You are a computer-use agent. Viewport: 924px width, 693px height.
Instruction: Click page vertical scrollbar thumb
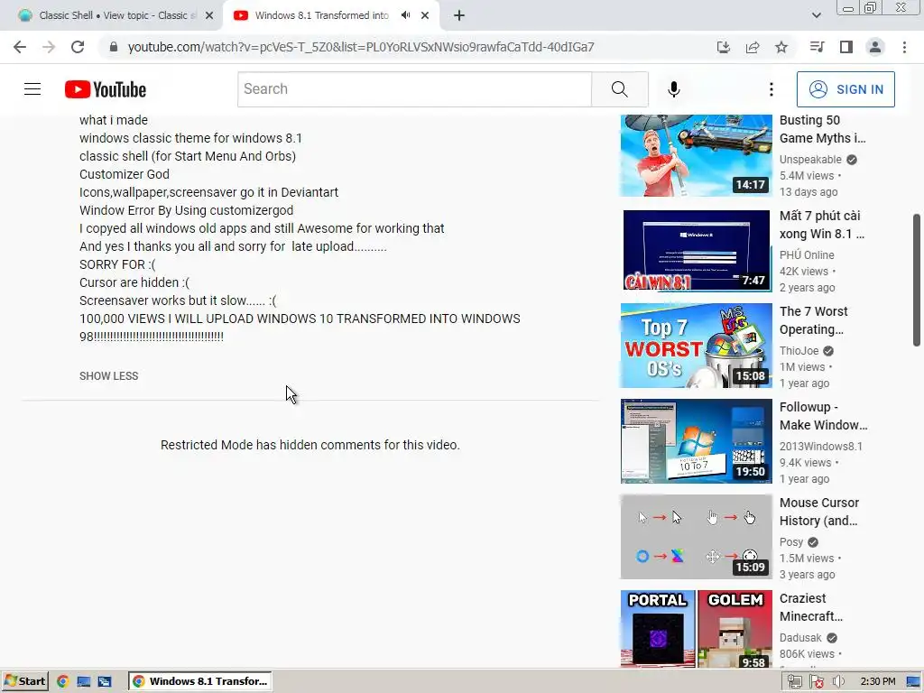(x=917, y=280)
